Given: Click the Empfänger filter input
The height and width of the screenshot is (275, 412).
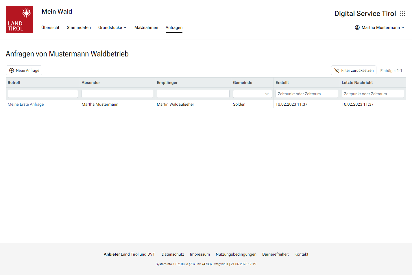Looking at the screenshot, I should coord(193,94).
